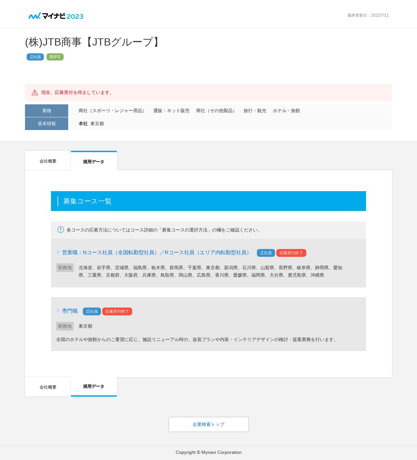Click 現在、応募受付を停止しています notice text
The image size is (417, 460).
(77, 92)
